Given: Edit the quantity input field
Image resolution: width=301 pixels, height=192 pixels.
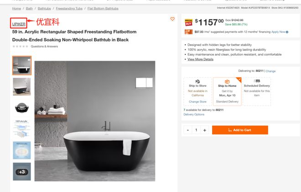Looking at the screenshot, I should point(196,130).
